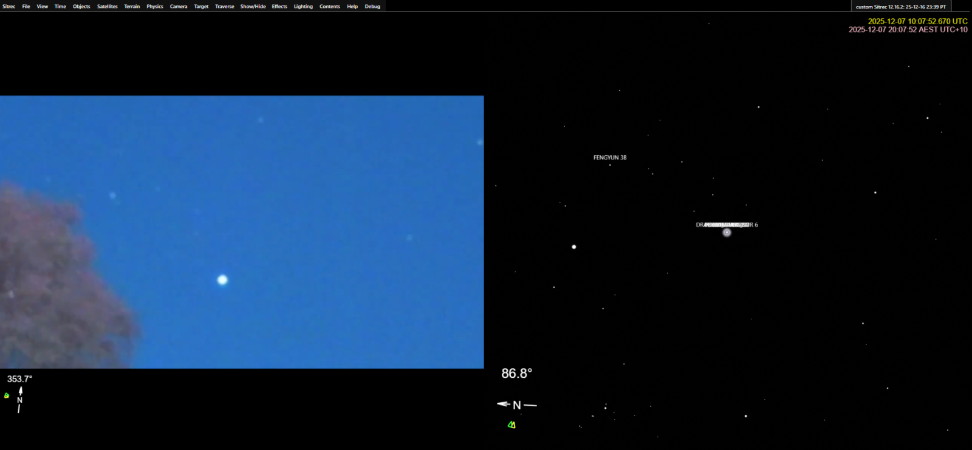The height and width of the screenshot is (450, 972).
Task: Click the FENGYUN 3B satellite label
Action: click(x=610, y=158)
